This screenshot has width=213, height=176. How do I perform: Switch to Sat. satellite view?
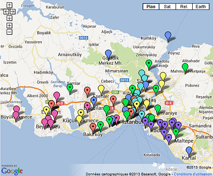click(168, 7)
